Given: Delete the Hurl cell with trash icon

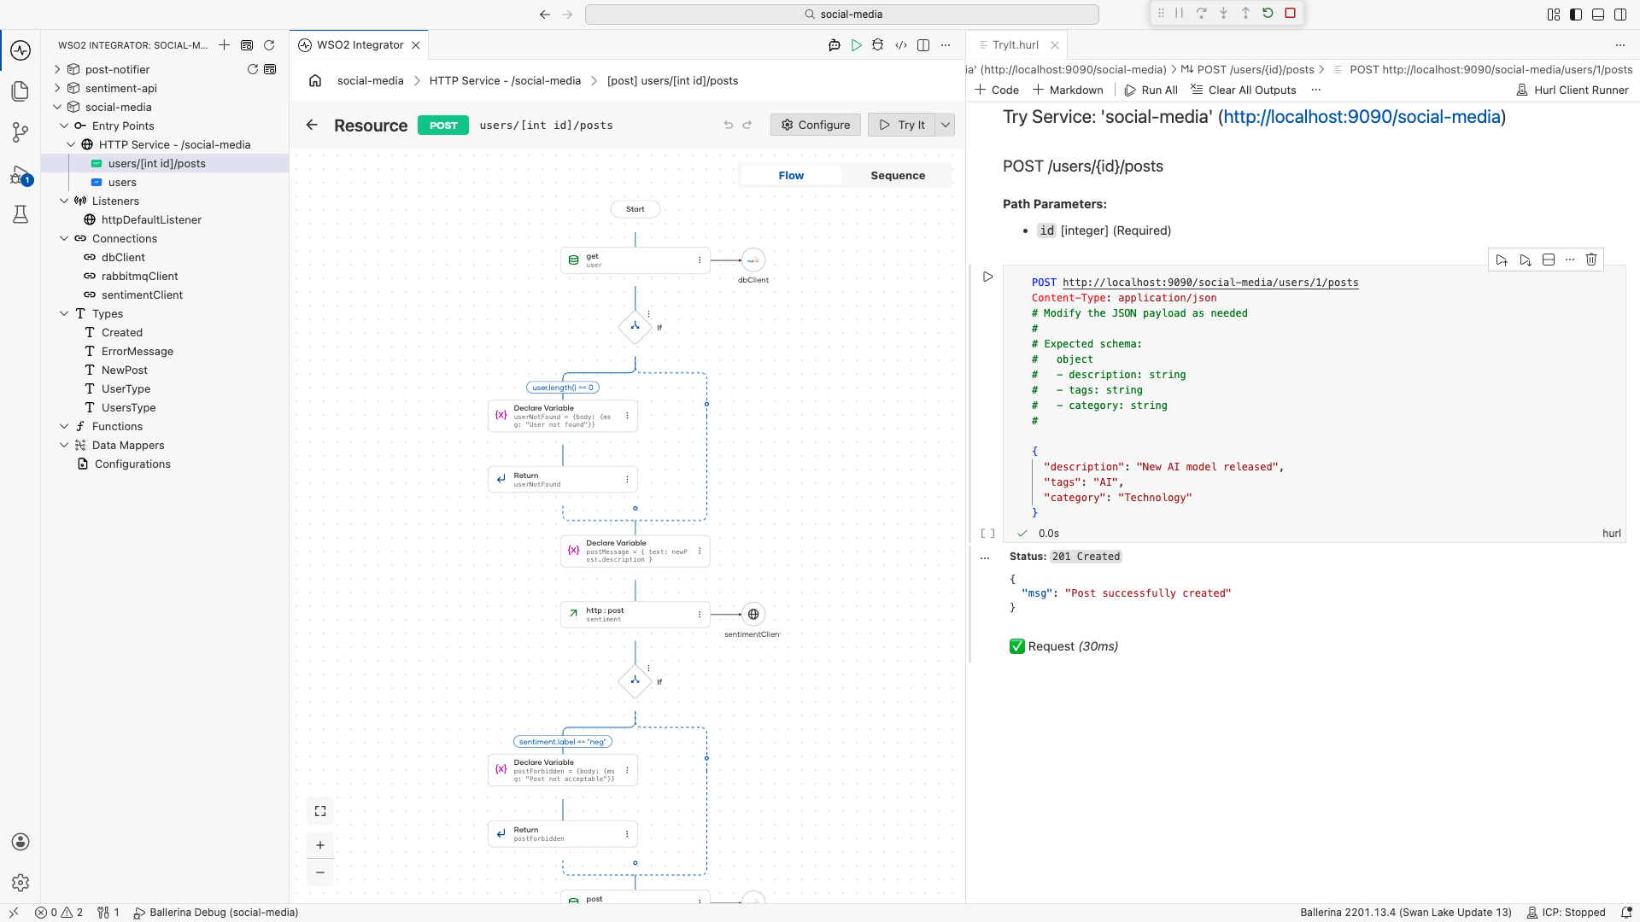Looking at the screenshot, I should [x=1590, y=260].
